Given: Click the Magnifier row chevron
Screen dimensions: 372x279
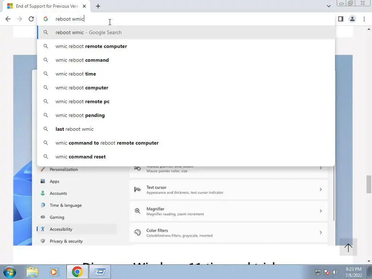Looking at the screenshot, I should click(x=320, y=211).
